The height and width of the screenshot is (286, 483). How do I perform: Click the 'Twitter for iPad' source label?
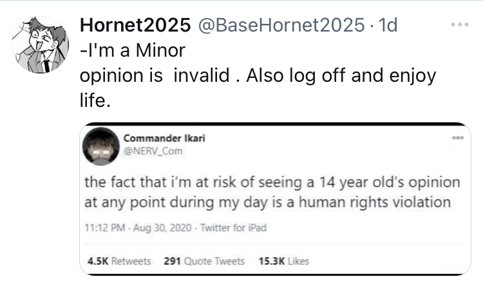coord(234,228)
